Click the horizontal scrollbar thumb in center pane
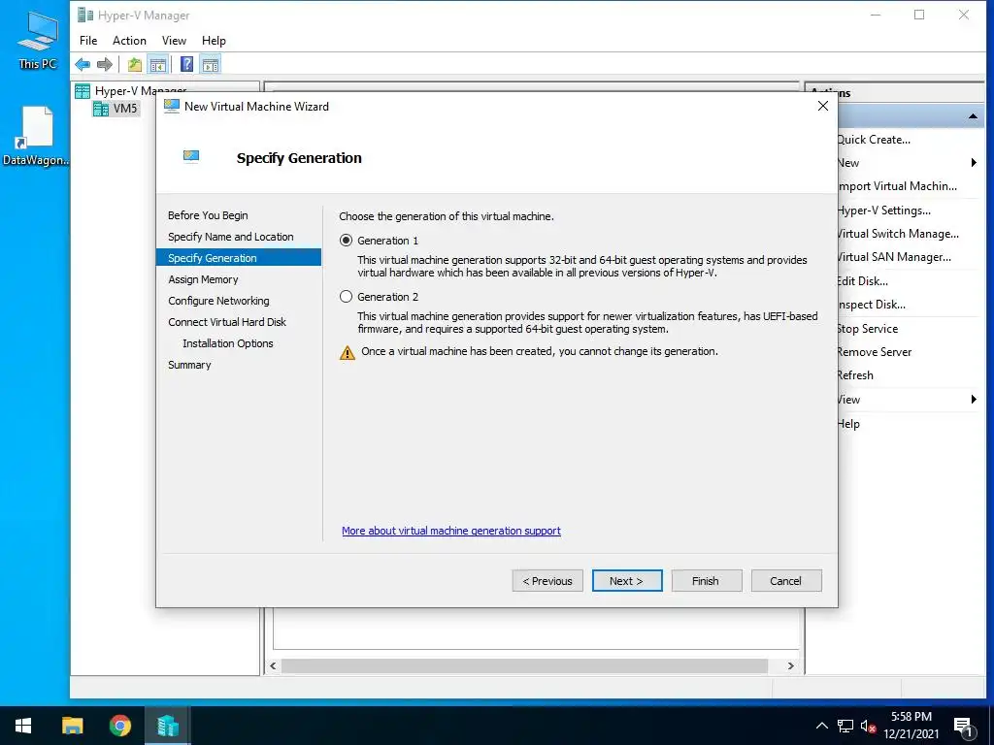Screen dimensions: 994x745 [x=524, y=665]
